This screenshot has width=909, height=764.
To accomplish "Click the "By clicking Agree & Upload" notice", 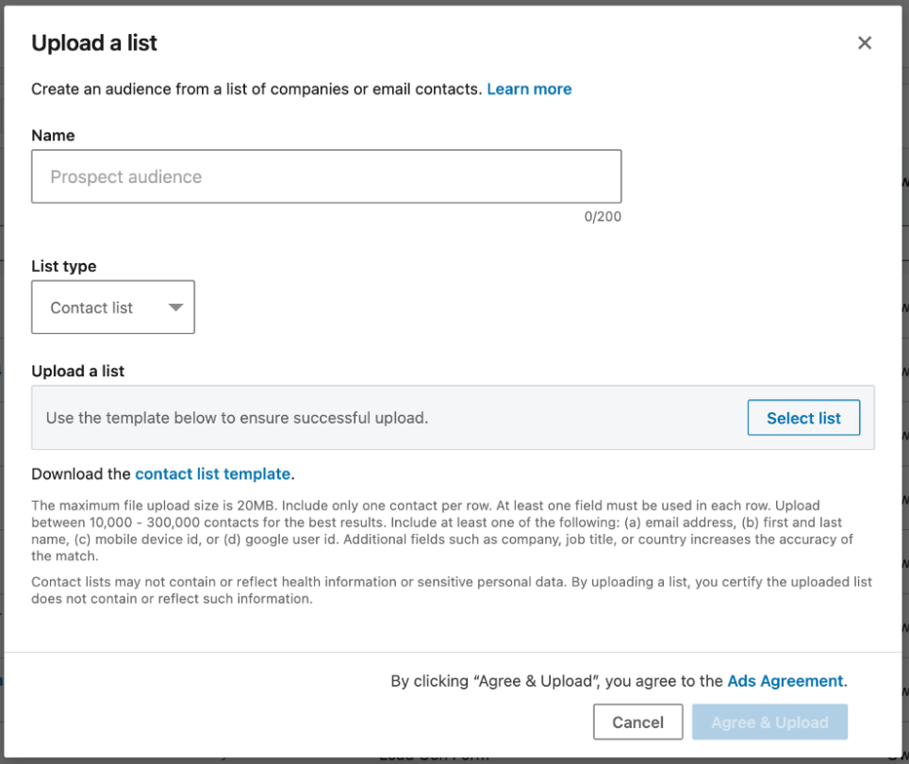I will coord(556,681).
